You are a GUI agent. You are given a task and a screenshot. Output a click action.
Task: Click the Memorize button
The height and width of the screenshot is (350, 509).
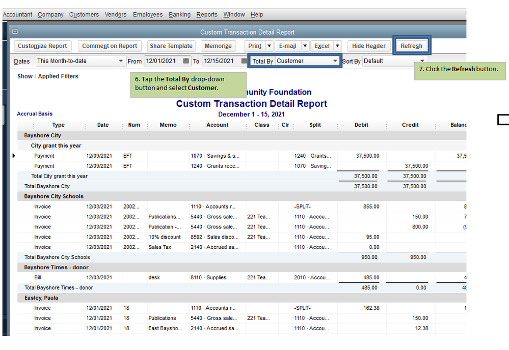tap(218, 46)
